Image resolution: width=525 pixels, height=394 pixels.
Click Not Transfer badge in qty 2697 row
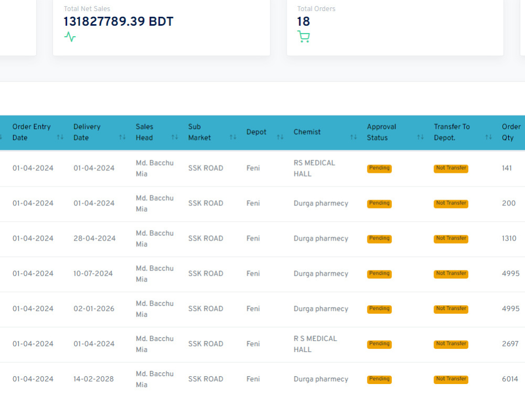pyautogui.click(x=451, y=344)
